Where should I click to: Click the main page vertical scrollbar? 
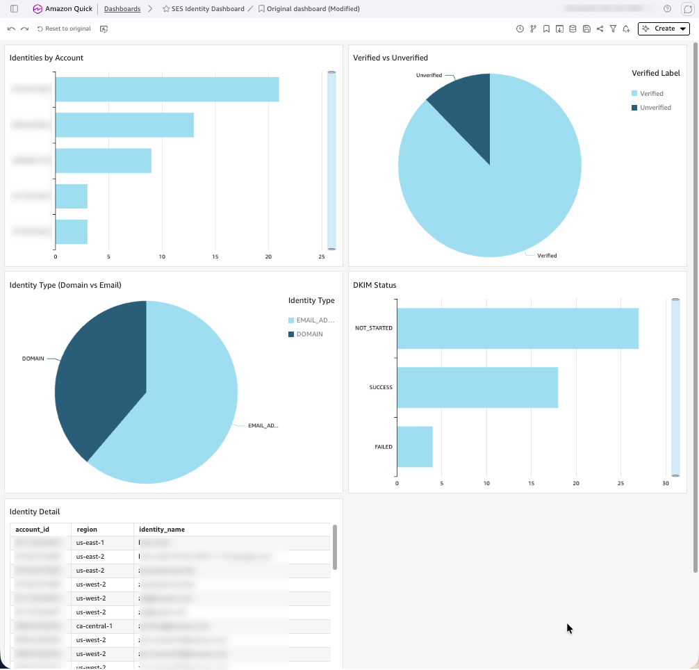pos(696,308)
